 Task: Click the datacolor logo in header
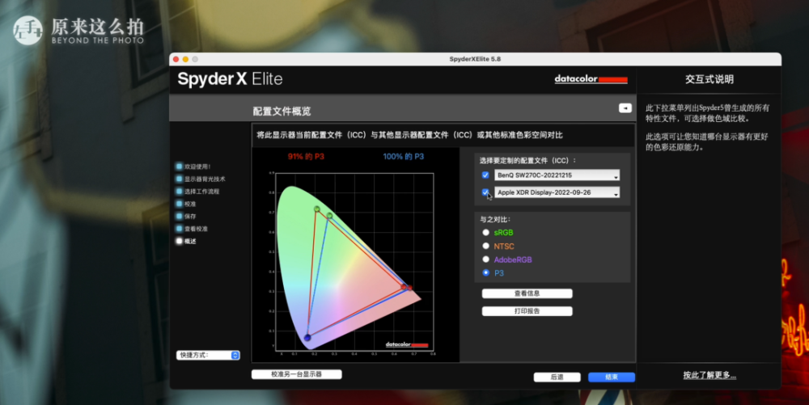pyautogui.click(x=591, y=79)
